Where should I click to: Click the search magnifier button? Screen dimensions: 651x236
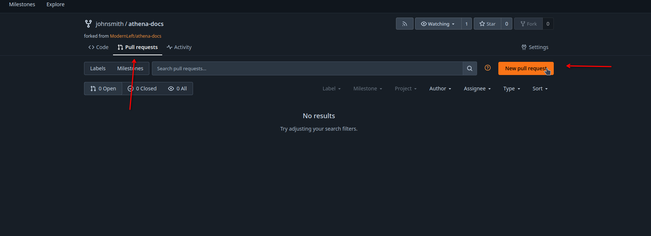click(x=470, y=68)
